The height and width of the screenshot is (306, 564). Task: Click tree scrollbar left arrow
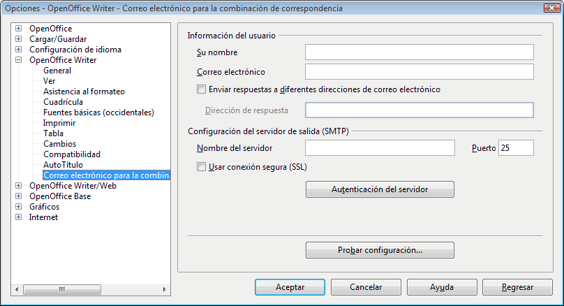(x=17, y=289)
